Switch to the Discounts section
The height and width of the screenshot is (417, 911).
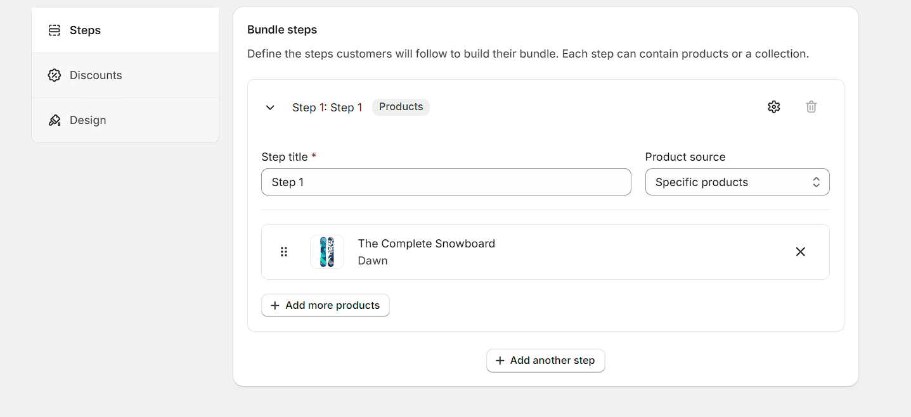coord(95,75)
